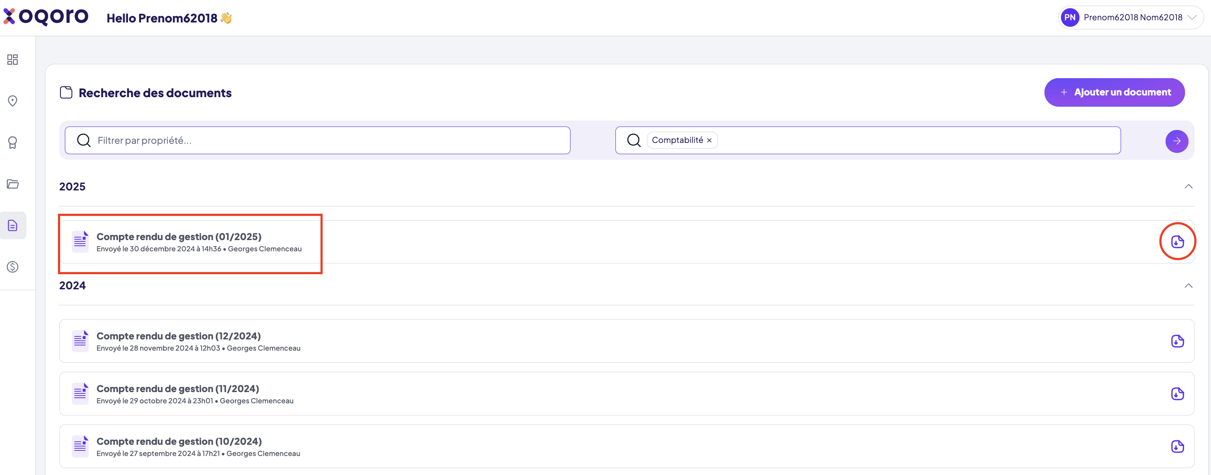Open the location pin sidebar icon

13,101
